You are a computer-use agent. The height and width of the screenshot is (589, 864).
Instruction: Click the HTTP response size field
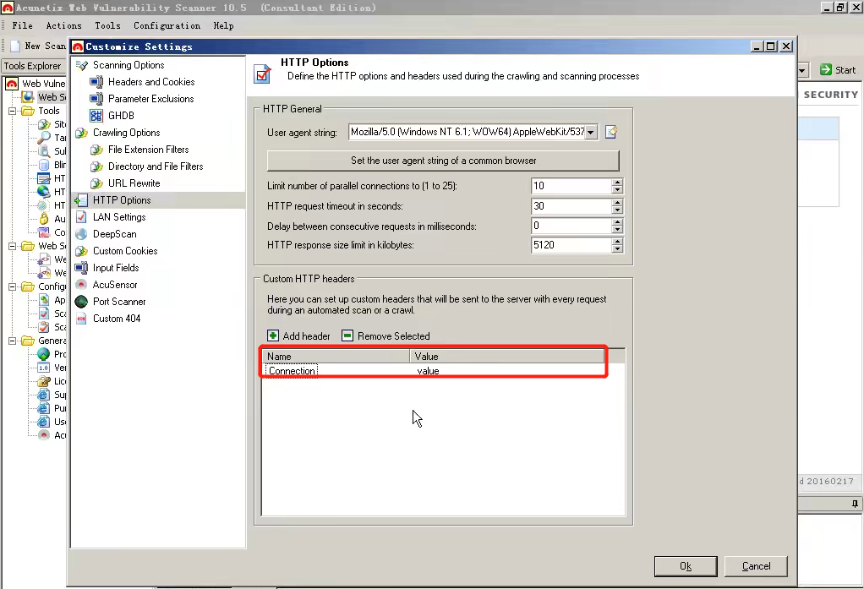click(571, 245)
